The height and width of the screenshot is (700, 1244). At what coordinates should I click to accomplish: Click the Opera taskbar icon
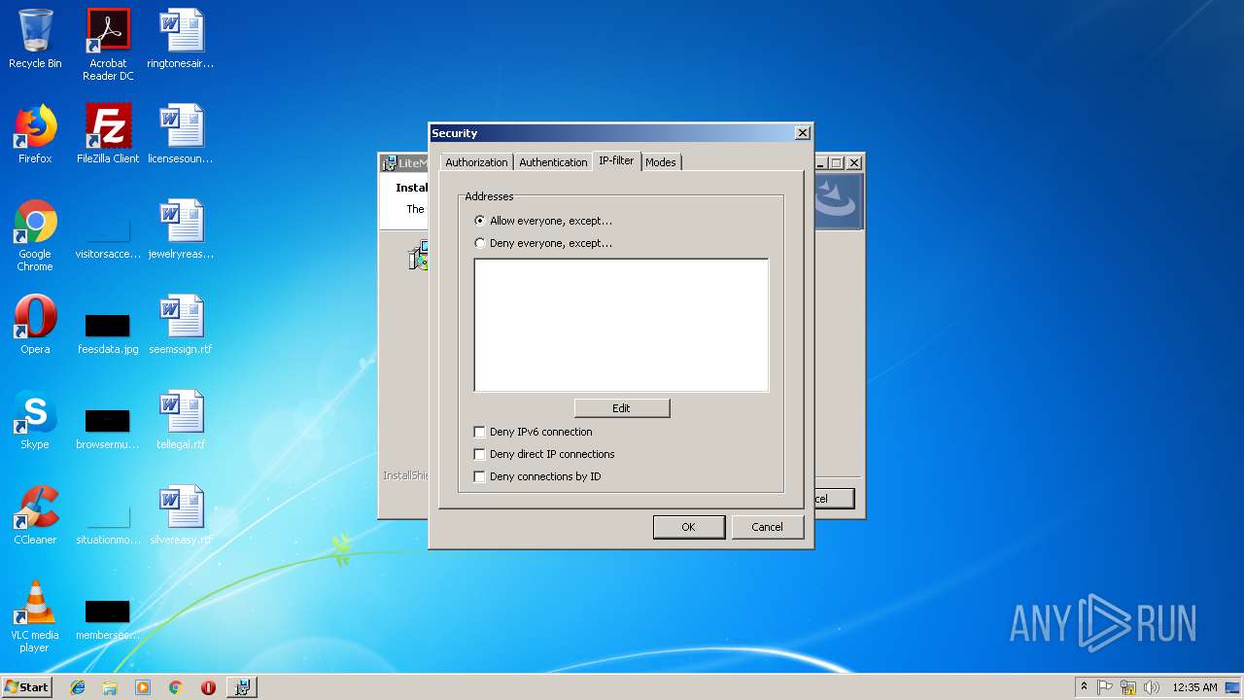tap(208, 687)
